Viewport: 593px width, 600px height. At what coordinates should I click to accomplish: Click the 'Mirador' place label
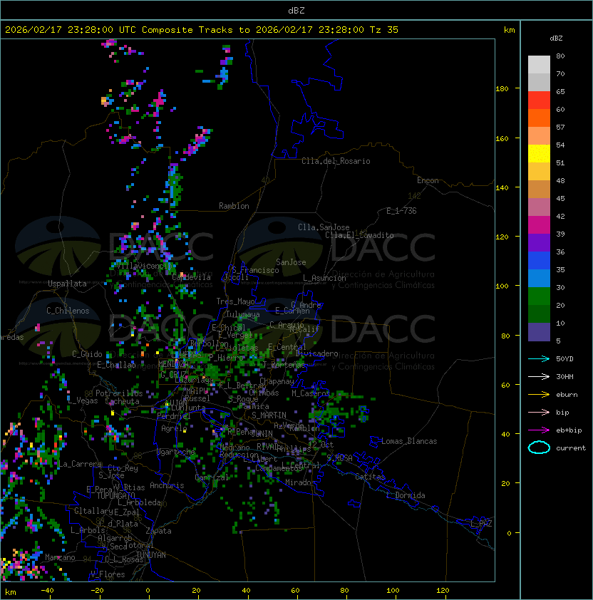(x=301, y=482)
